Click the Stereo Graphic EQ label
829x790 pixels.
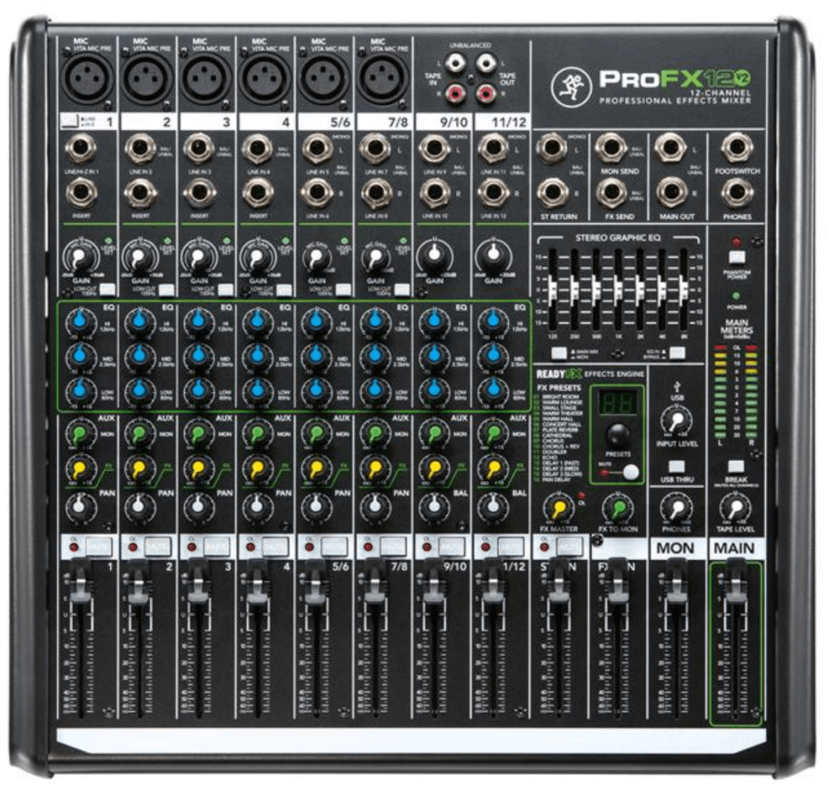click(x=618, y=238)
